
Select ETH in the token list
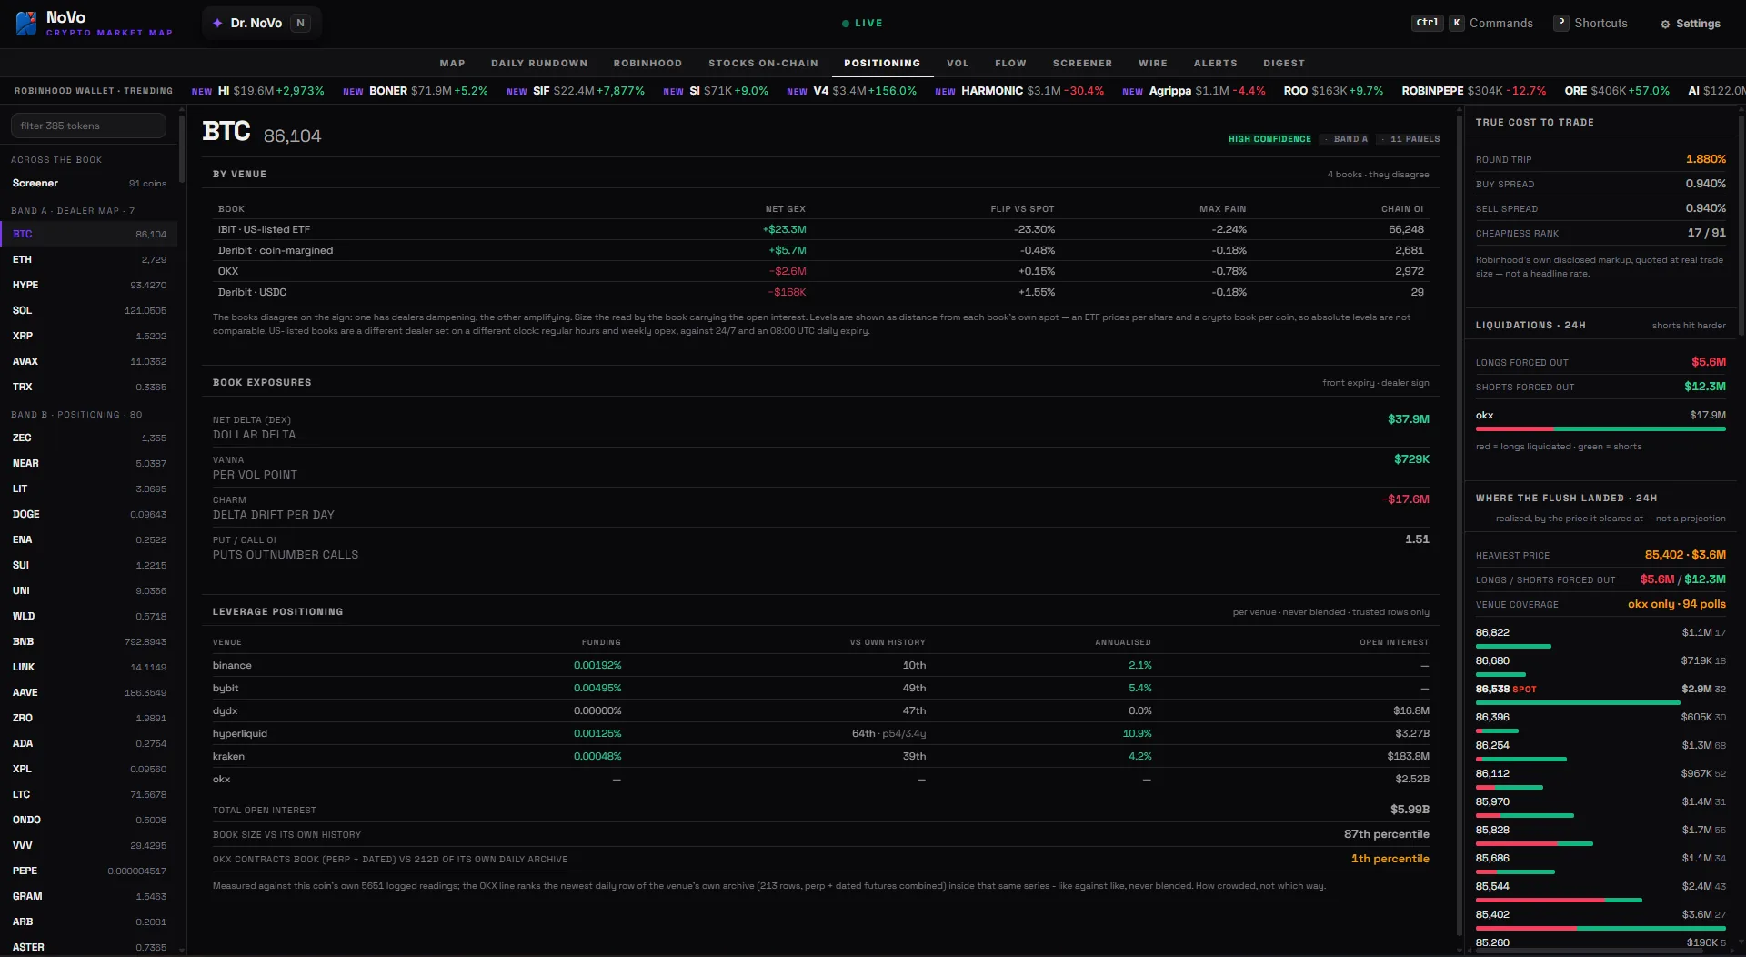coord(89,259)
